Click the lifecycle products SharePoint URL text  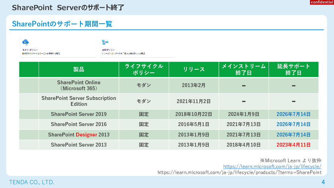tap(239, 172)
